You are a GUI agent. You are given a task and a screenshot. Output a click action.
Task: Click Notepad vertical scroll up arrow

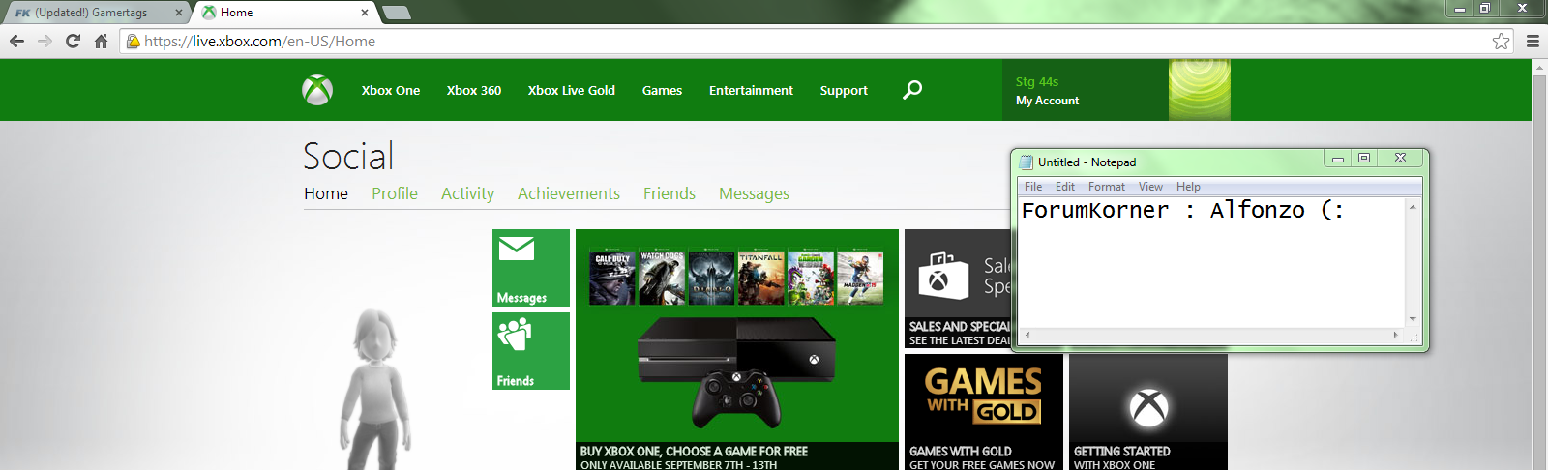coord(1413,206)
